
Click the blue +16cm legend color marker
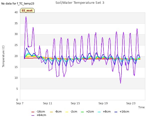(116, 112)
